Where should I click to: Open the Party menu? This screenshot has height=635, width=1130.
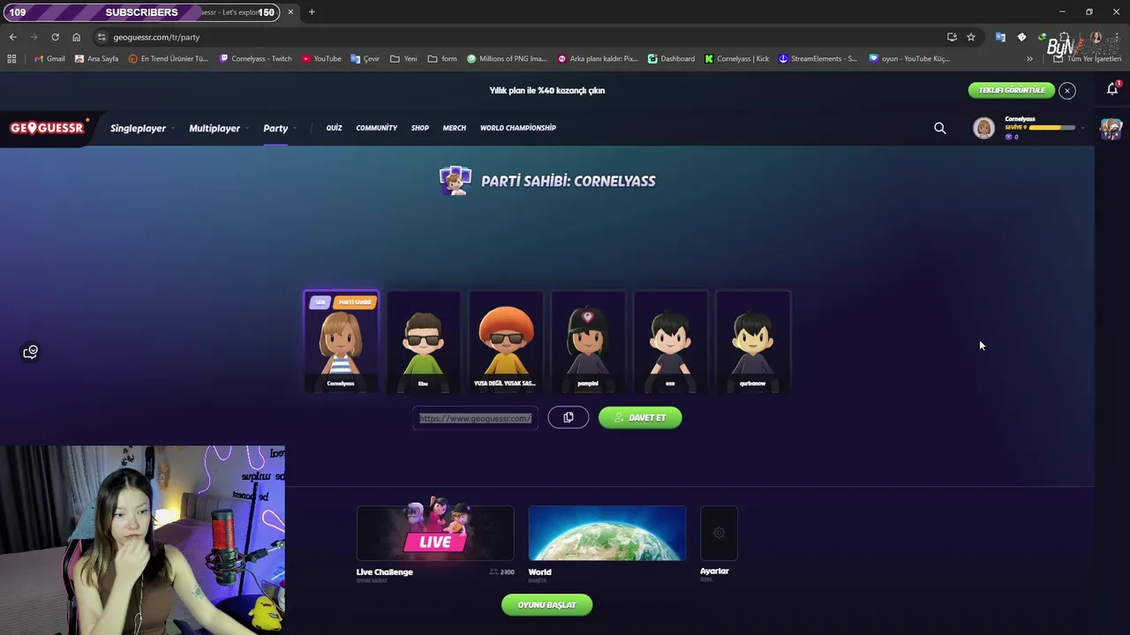[x=275, y=129]
